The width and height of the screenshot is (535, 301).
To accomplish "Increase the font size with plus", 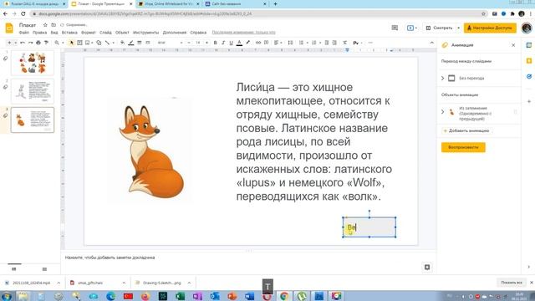I will pos(206,43).
